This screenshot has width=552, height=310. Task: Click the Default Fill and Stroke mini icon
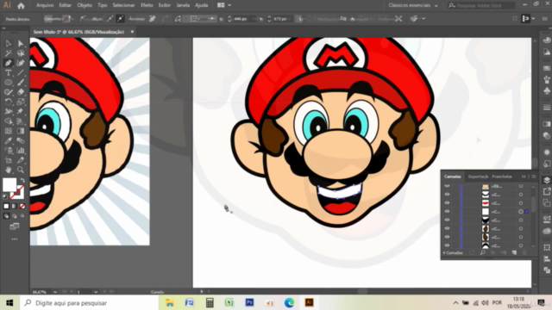click(x=5, y=196)
